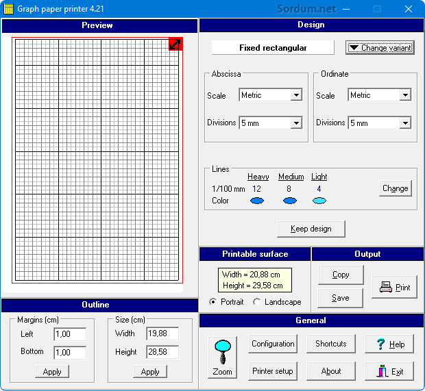Click the printable surface Width 20,88 cm text
This screenshot has width=425, height=391.
coord(251,275)
